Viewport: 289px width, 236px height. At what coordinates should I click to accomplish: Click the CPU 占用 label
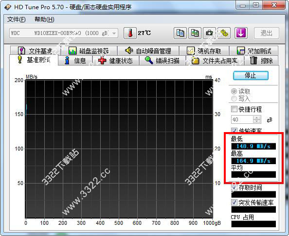pyautogui.click(x=242, y=217)
